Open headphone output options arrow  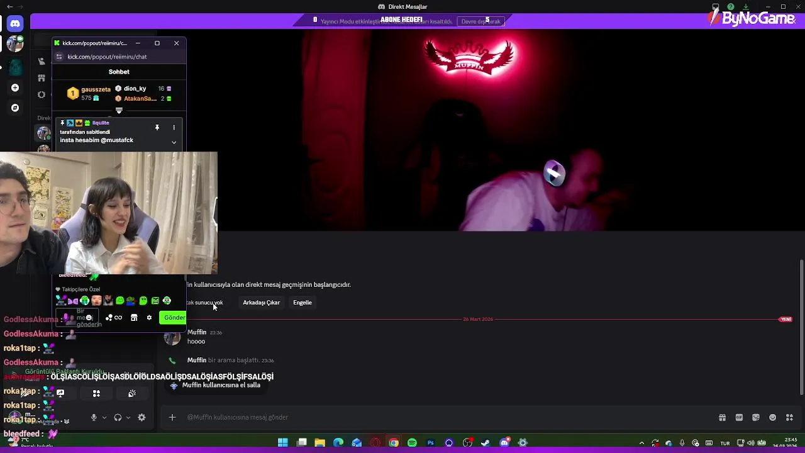(128, 417)
